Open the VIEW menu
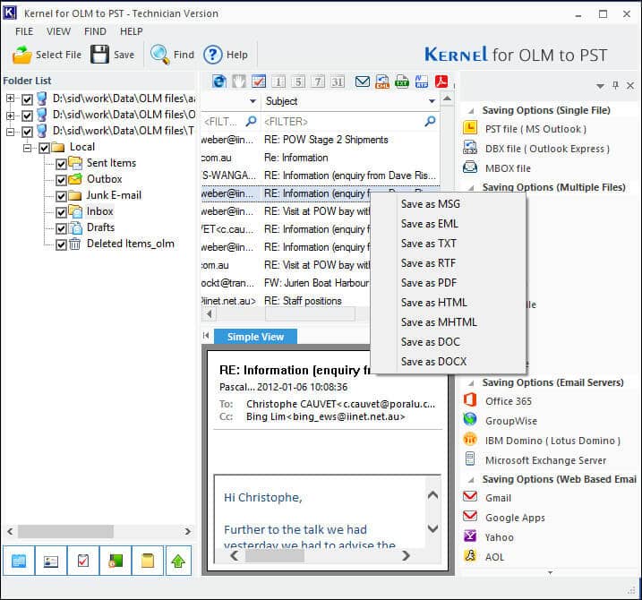The height and width of the screenshot is (600, 642). click(58, 31)
